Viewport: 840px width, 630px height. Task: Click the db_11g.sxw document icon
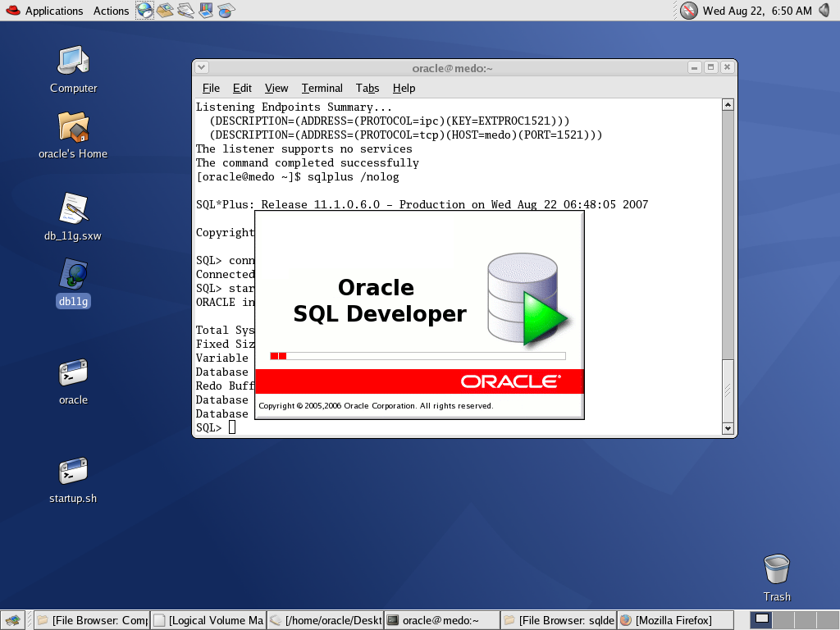73,215
